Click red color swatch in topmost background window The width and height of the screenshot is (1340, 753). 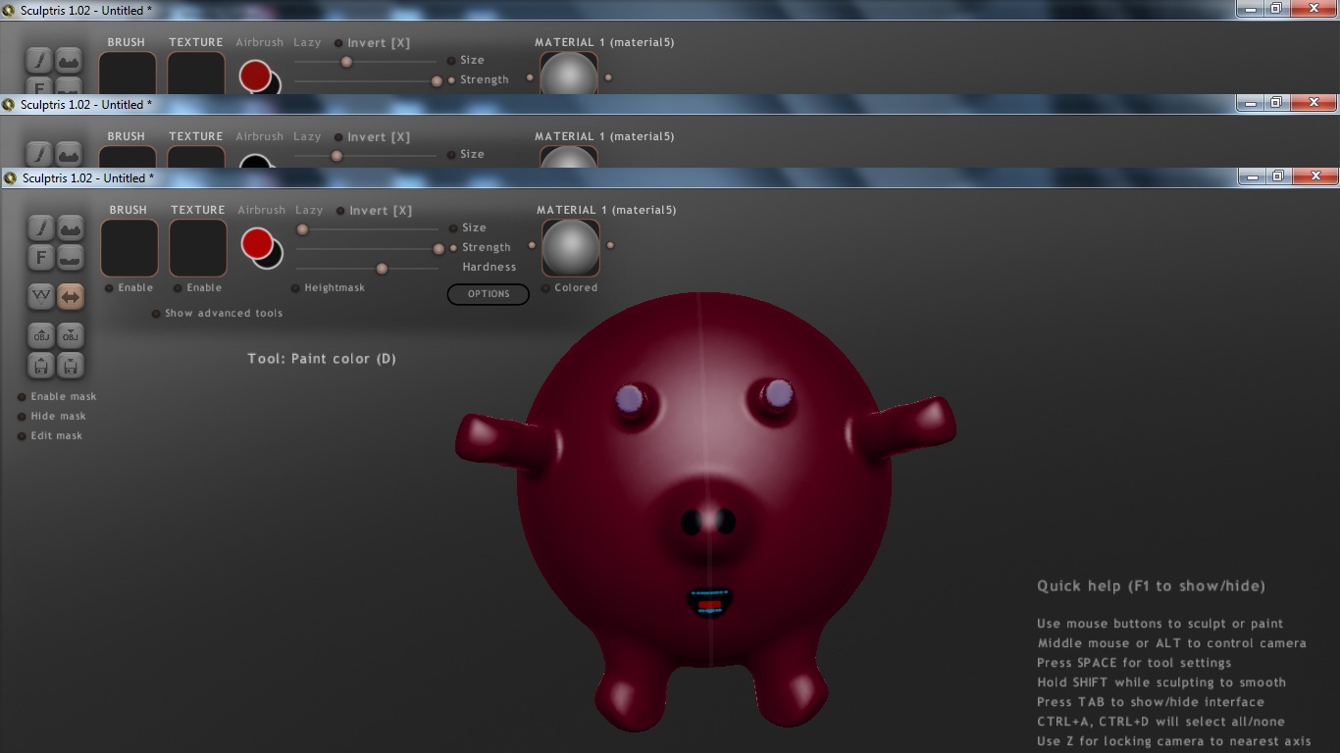[255, 75]
